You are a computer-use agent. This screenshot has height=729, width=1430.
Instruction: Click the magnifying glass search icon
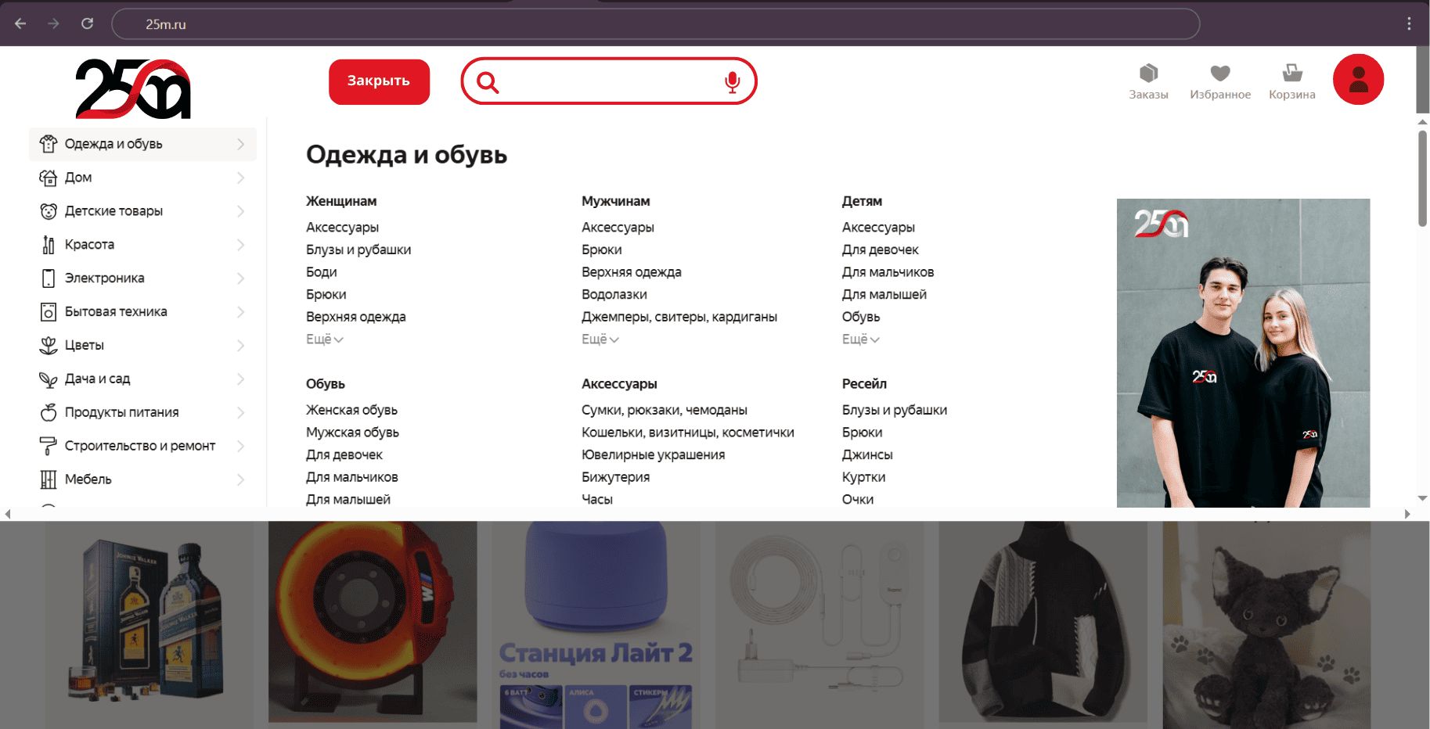[488, 82]
